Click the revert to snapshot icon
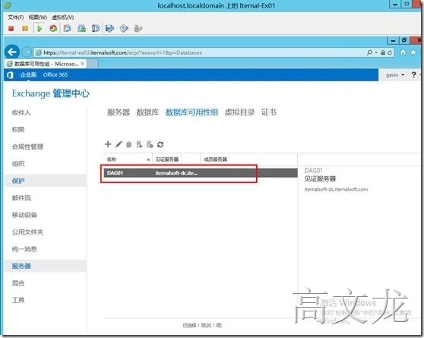The height and width of the screenshot is (338, 424). 81,28
